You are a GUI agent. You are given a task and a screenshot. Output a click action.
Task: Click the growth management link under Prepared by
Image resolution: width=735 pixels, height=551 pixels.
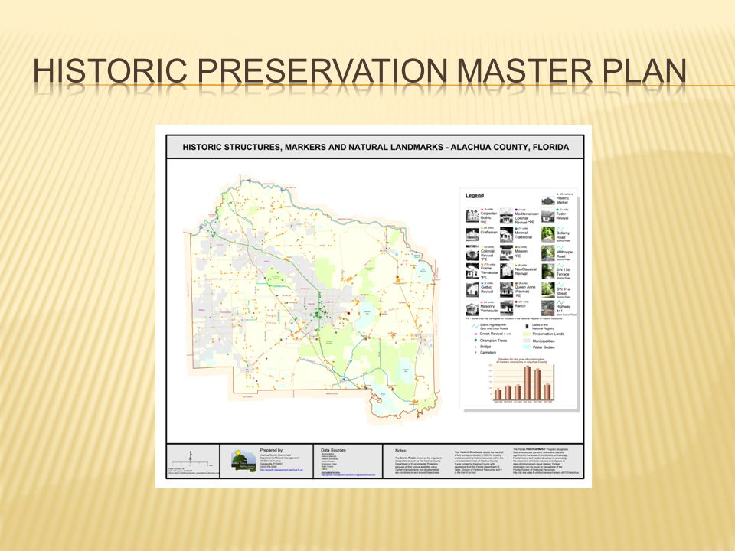281,470
